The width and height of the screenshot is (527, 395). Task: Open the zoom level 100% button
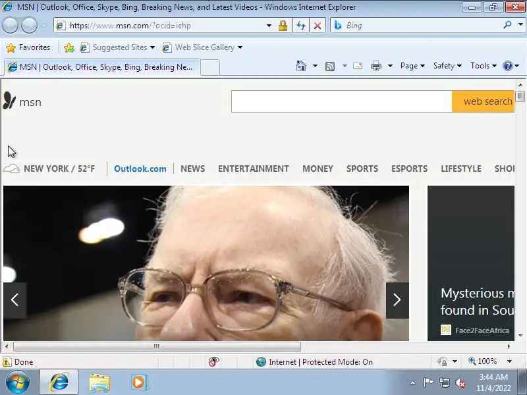click(483, 361)
